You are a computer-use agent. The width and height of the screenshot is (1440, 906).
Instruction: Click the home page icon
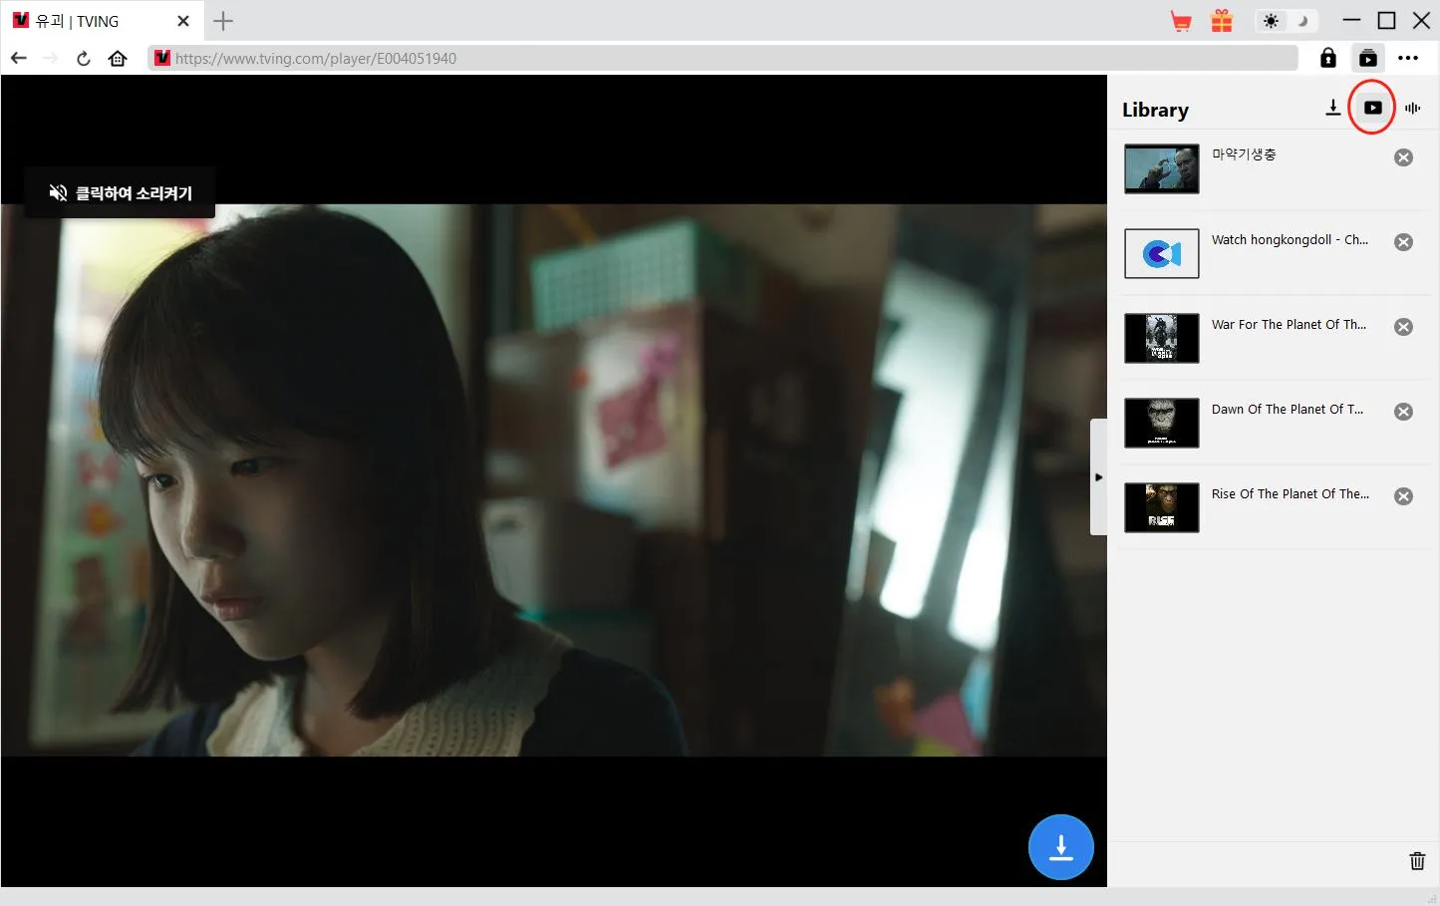point(118,58)
